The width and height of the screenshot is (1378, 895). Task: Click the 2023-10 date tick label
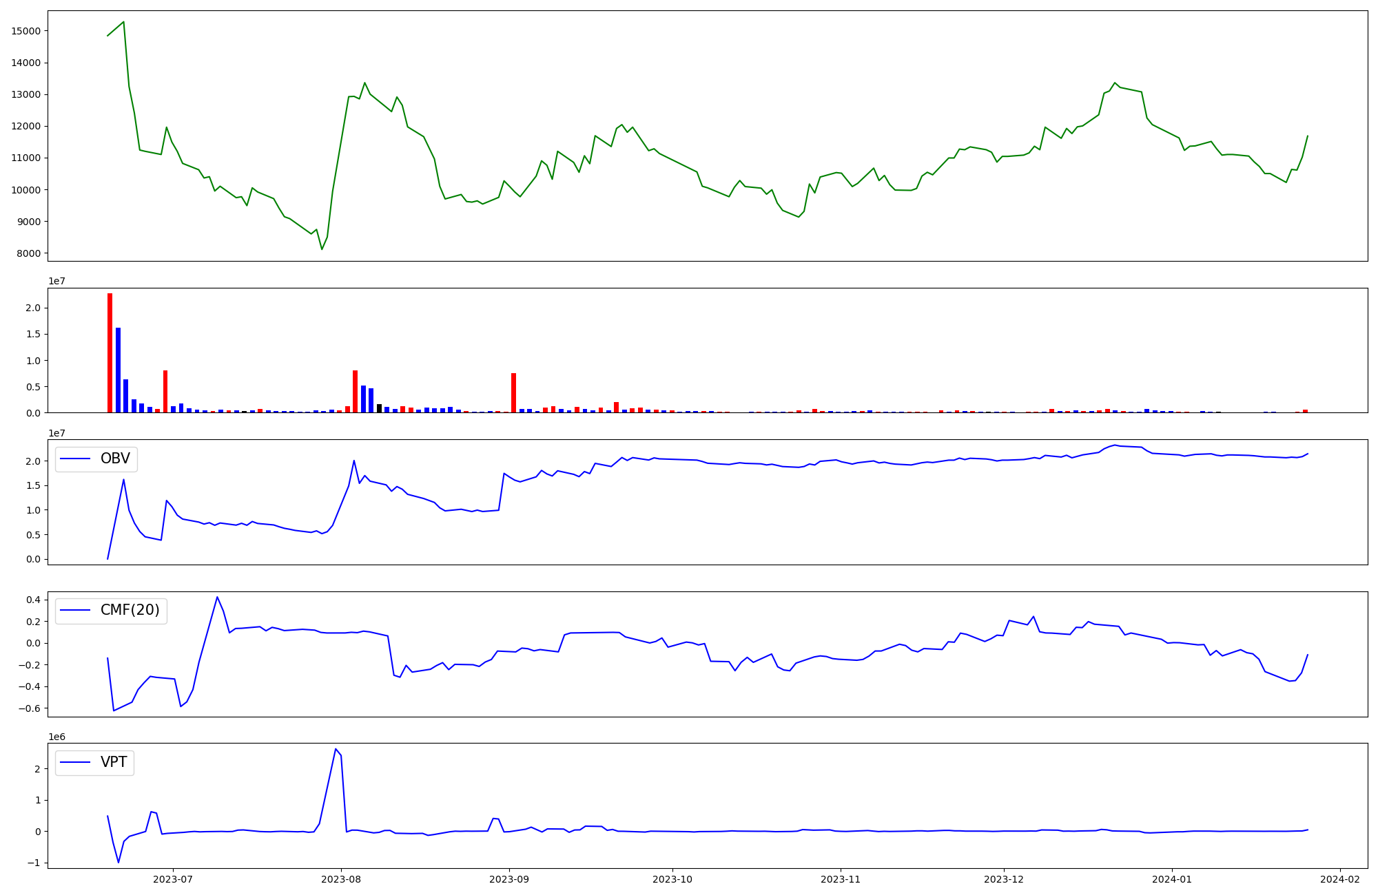coord(672,879)
